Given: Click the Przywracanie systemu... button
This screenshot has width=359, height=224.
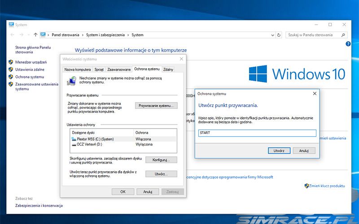Looking at the screenshot, I should pyautogui.click(x=156, y=106).
